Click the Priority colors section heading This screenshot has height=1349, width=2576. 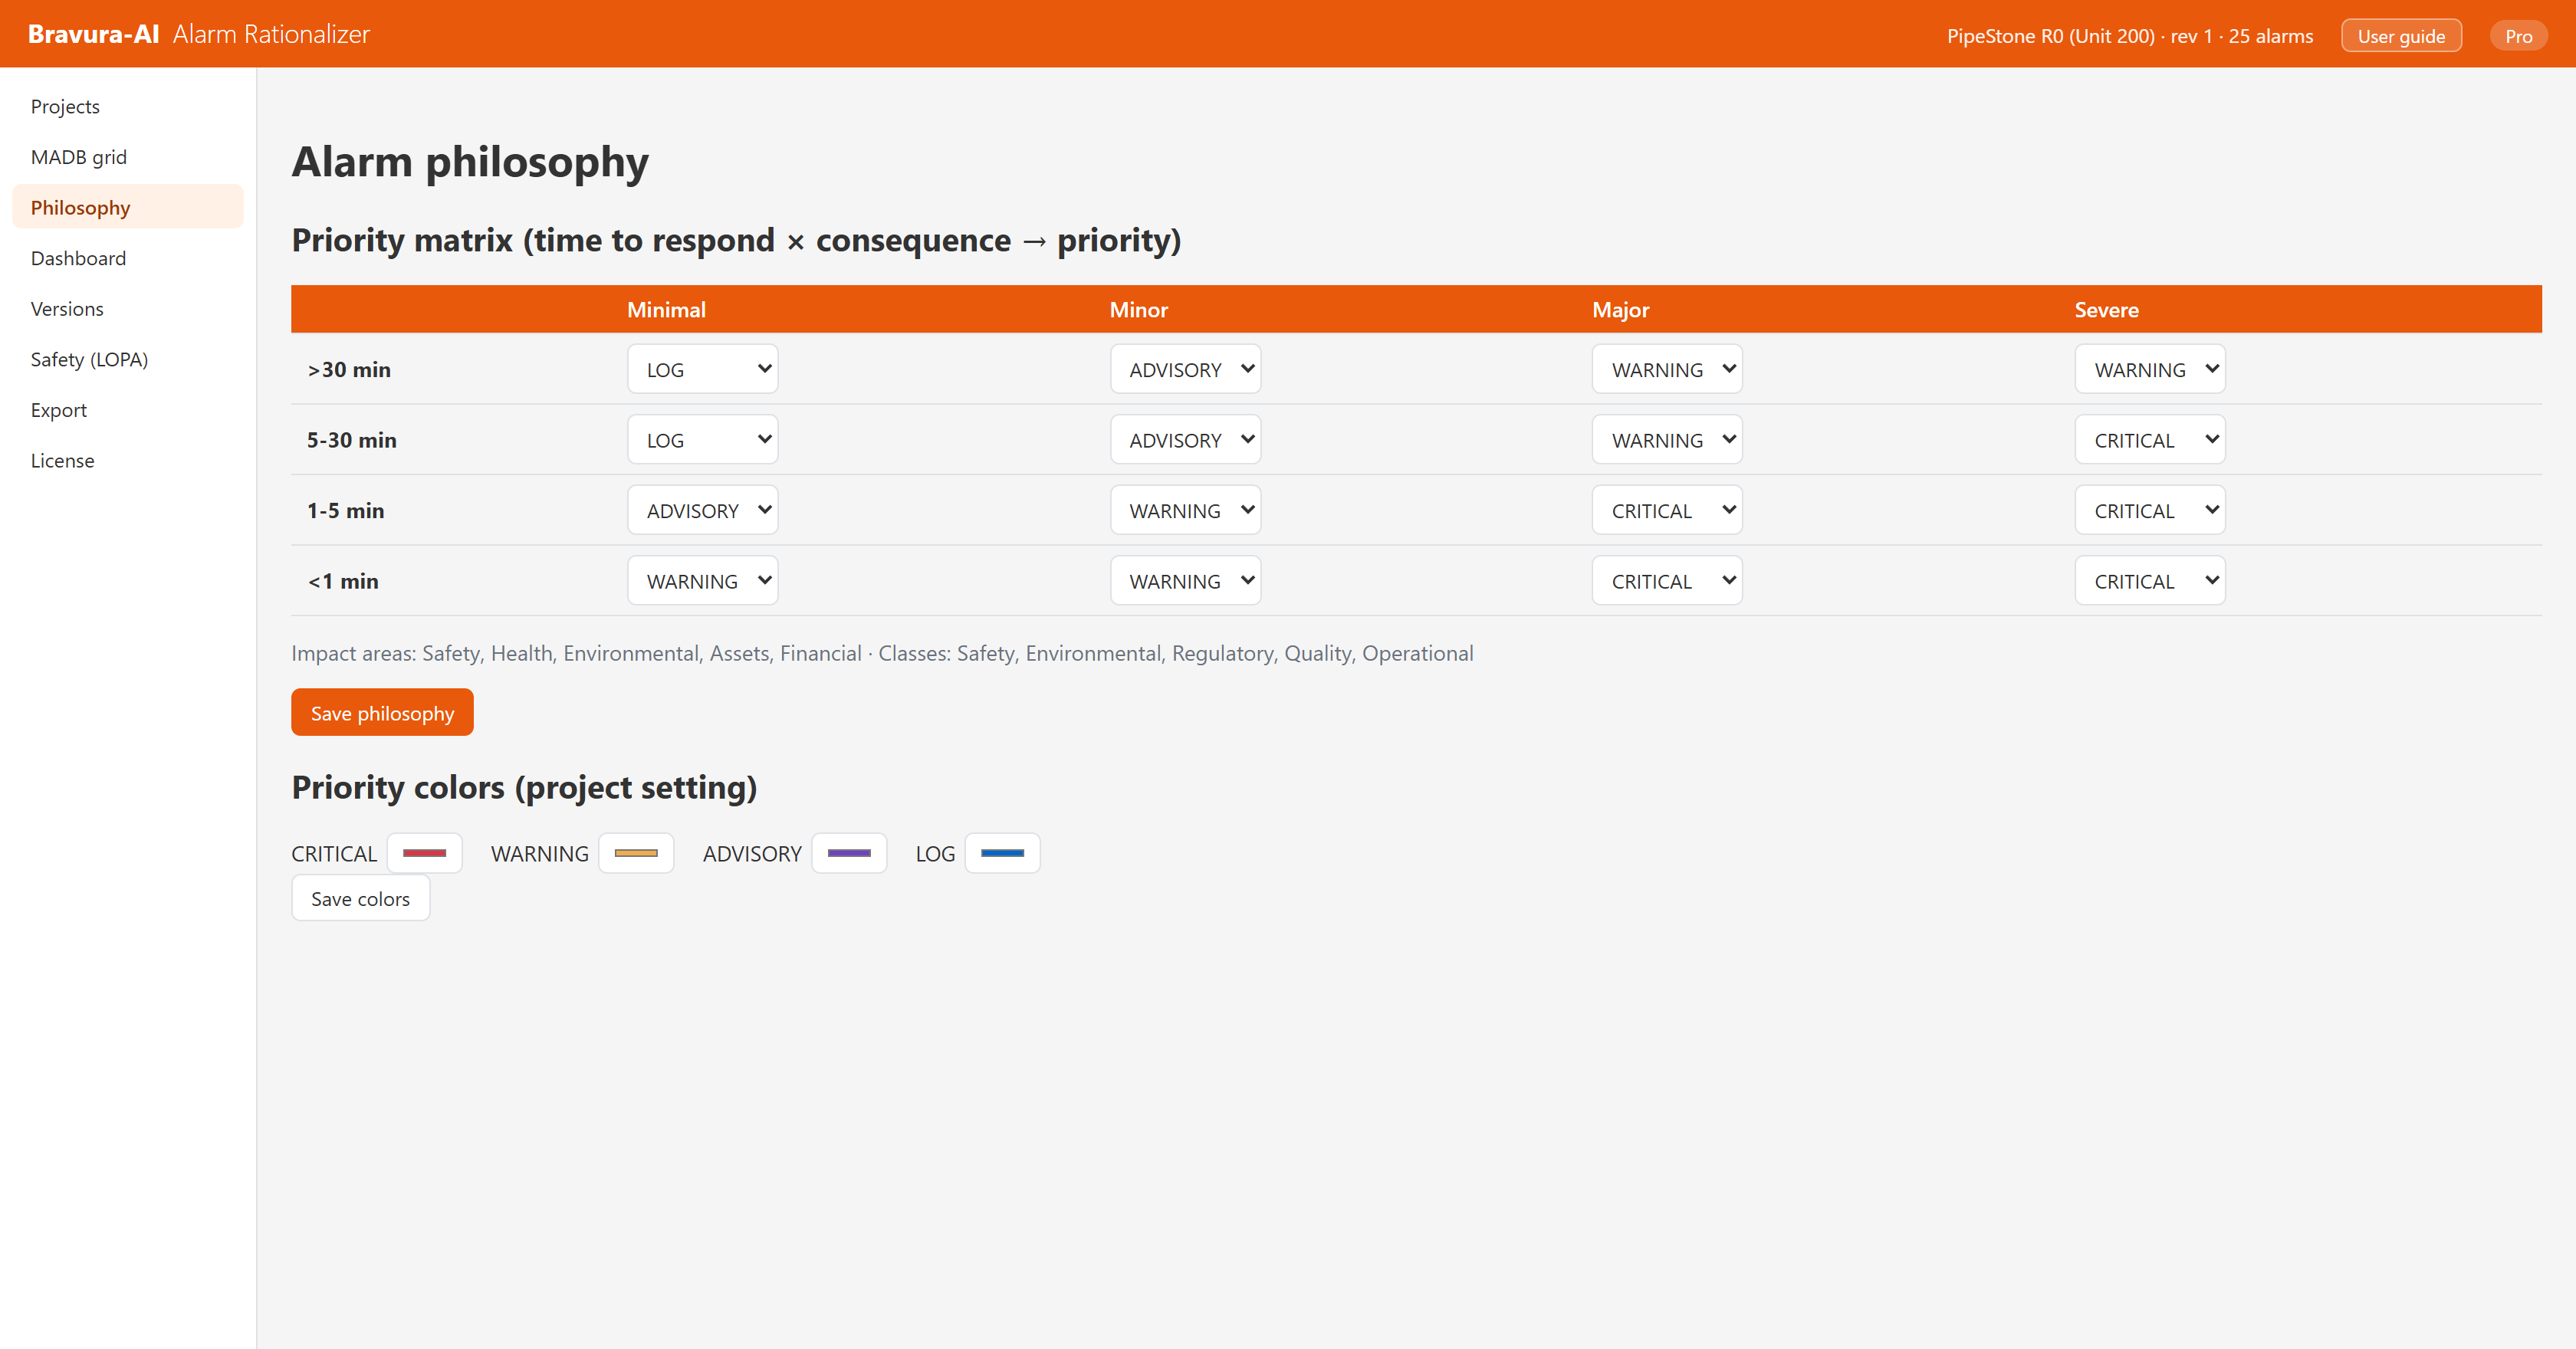point(524,788)
